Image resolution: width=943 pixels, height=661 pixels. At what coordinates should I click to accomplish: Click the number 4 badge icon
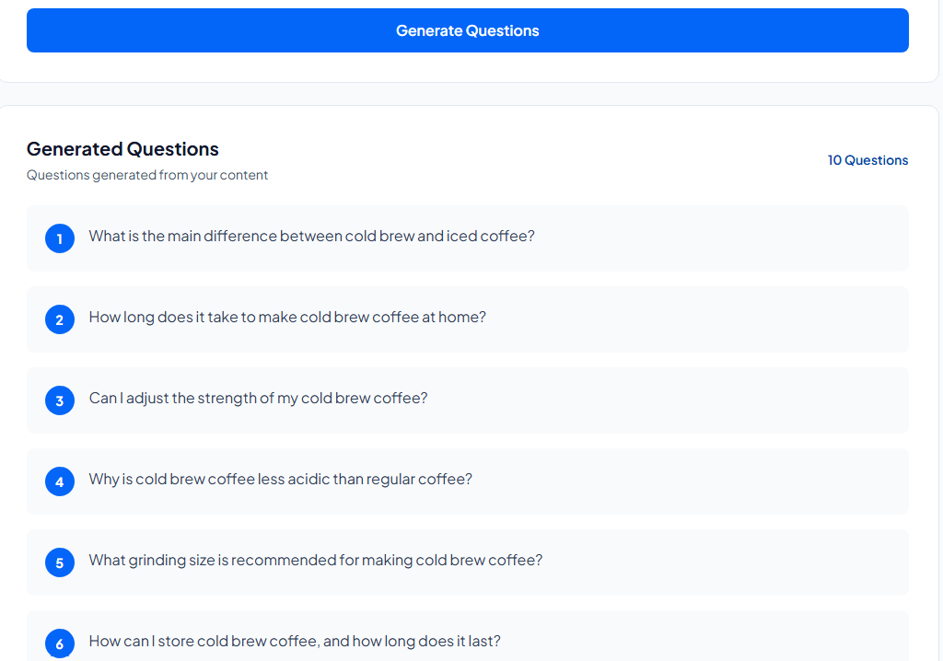click(60, 481)
